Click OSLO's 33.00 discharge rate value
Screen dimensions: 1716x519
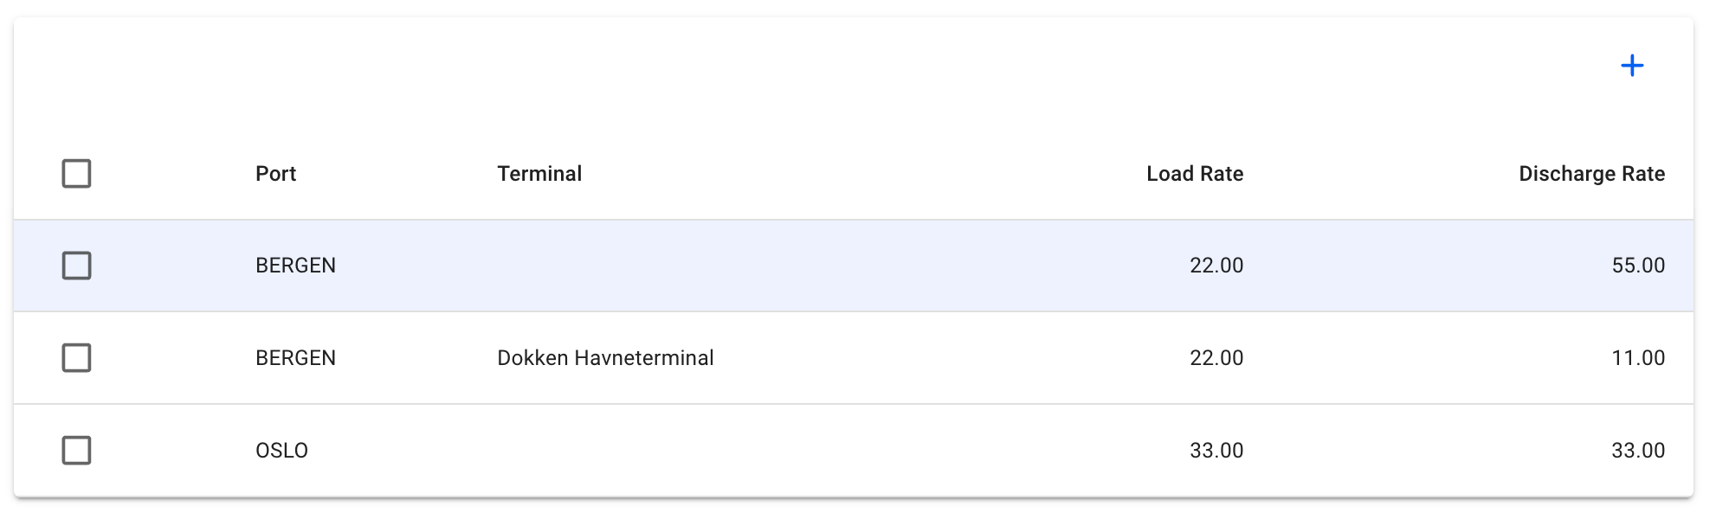pos(1638,451)
